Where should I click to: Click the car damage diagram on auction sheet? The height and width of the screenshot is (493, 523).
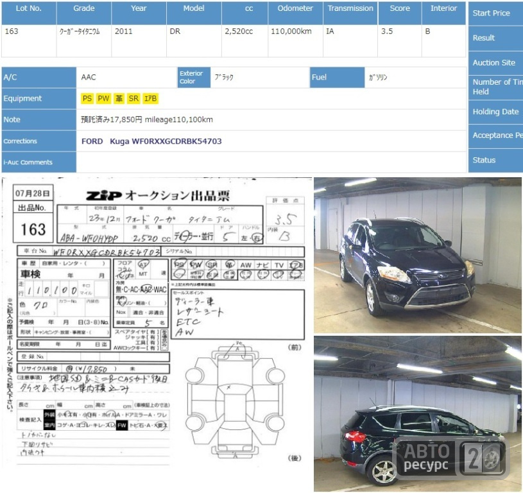(x=235, y=401)
